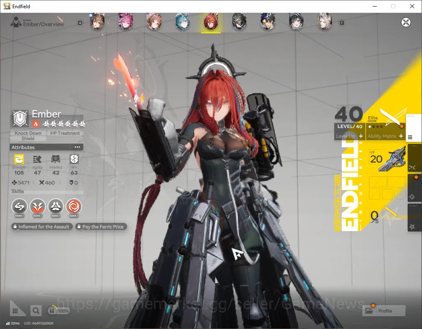Close the operator overview with the round X button
The image size is (422, 329).
tap(406, 22)
